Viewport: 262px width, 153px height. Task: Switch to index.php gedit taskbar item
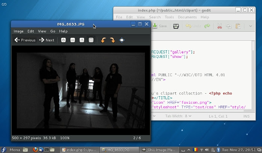pos(79,150)
